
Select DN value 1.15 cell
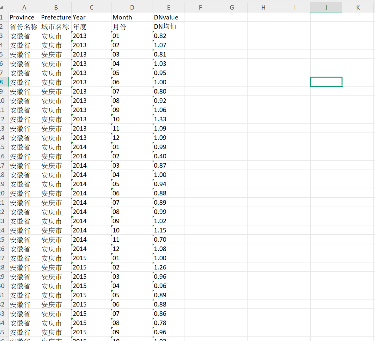pos(169,230)
